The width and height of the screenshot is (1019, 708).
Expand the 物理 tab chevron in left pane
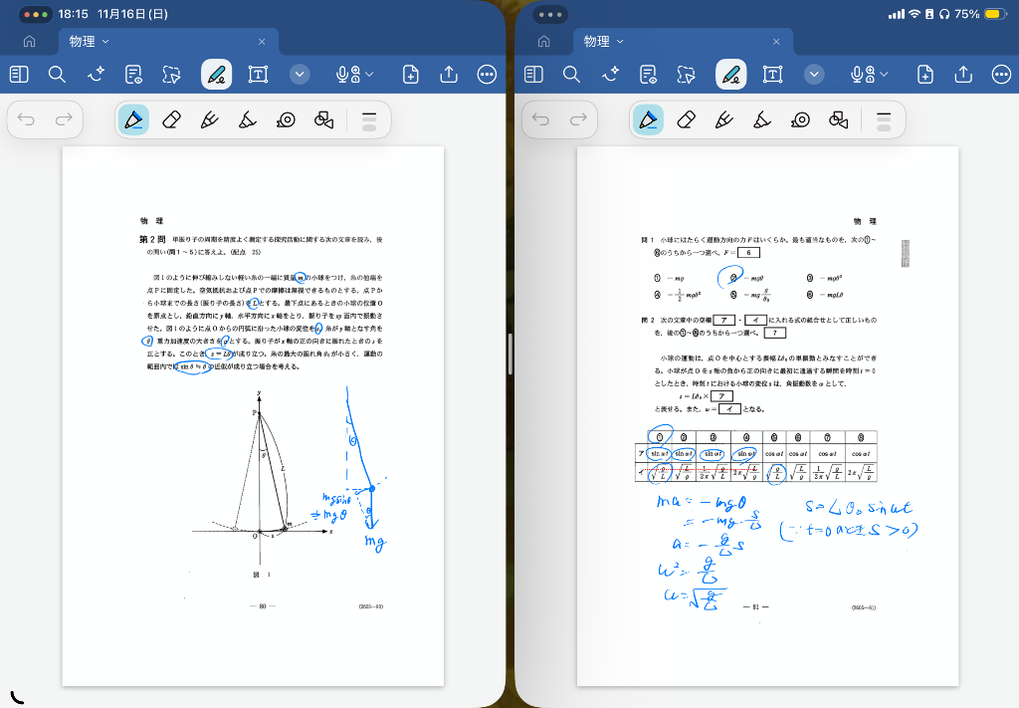[x=106, y=42]
